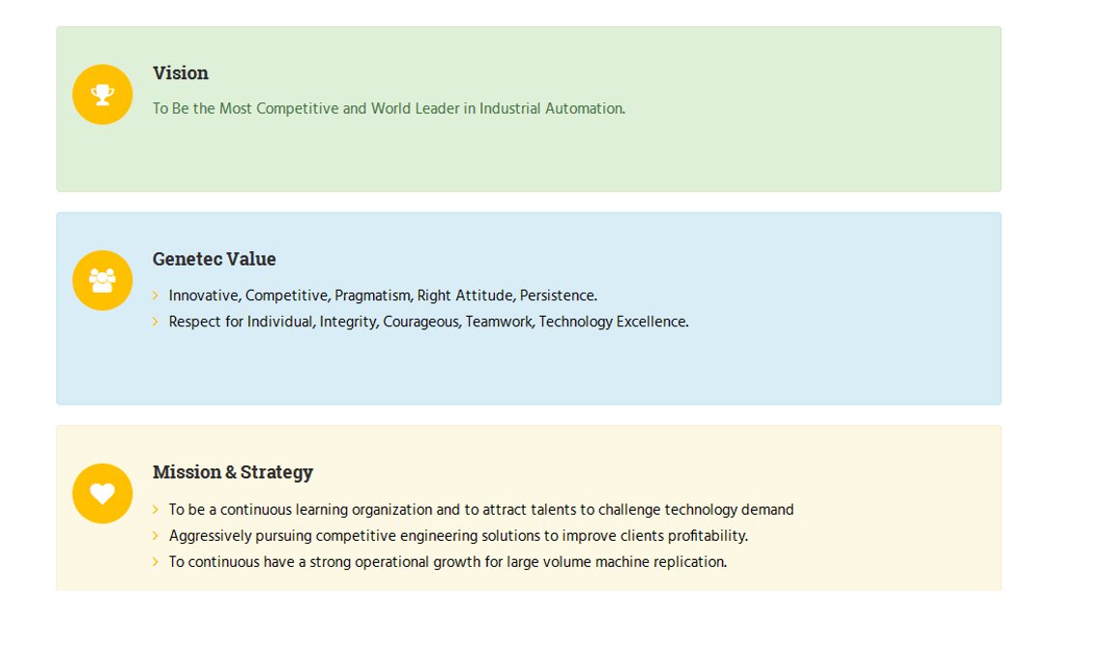1099x648 pixels.
Task: Click the chevron before strong operational growth line
Action: coord(156,562)
